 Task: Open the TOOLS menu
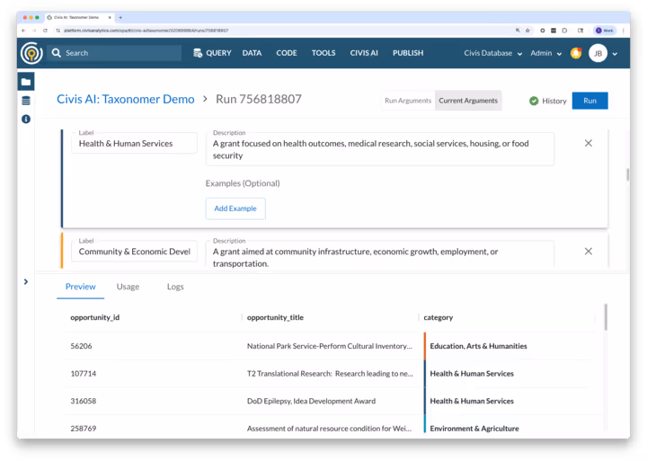[x=323, y=53]
